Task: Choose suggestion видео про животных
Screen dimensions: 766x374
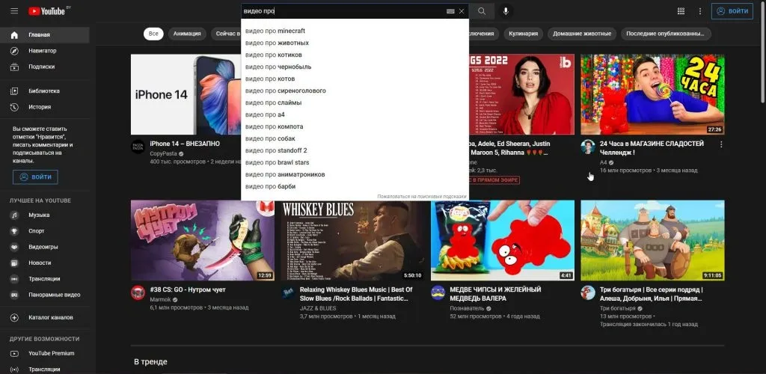Action: [355, 43]
